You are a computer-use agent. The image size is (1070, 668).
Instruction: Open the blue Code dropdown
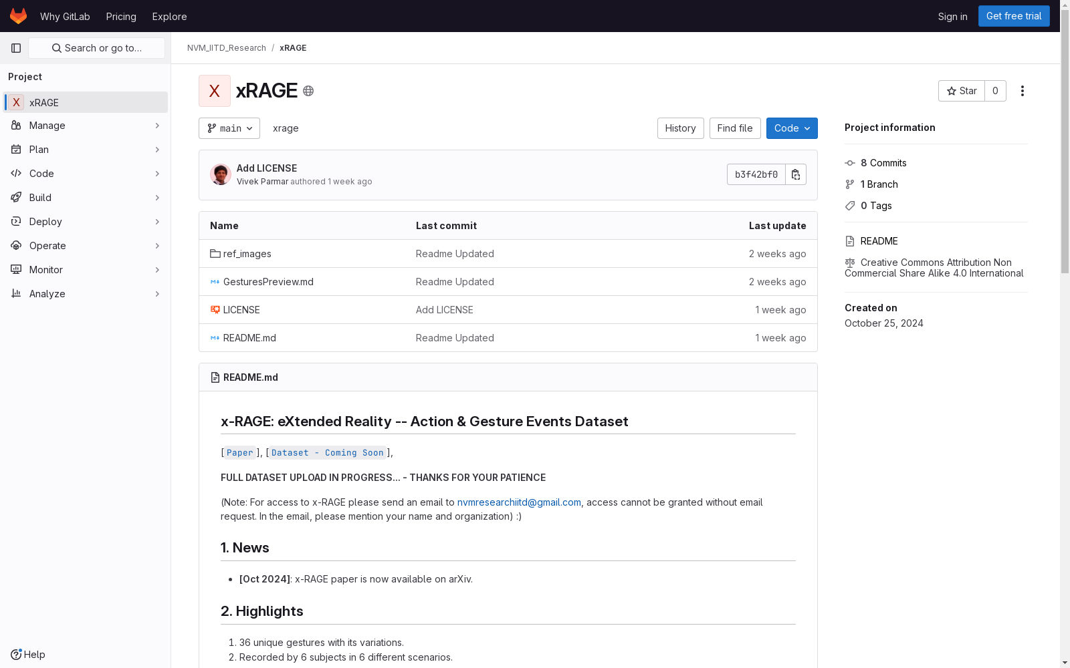(x=792, y=128)
